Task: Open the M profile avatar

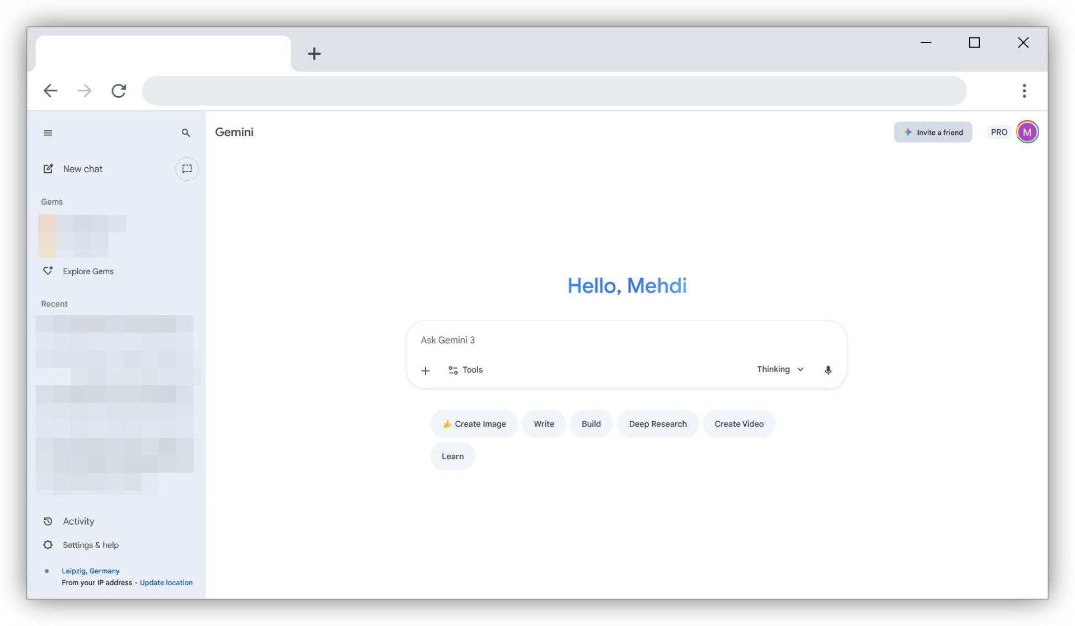Action: point(1027,132)
